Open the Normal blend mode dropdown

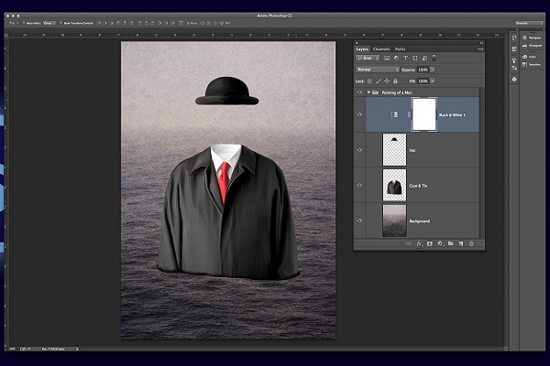378,70
